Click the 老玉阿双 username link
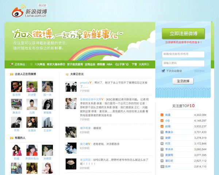Screen dimensions: 219x175 (x=85, y=160)
